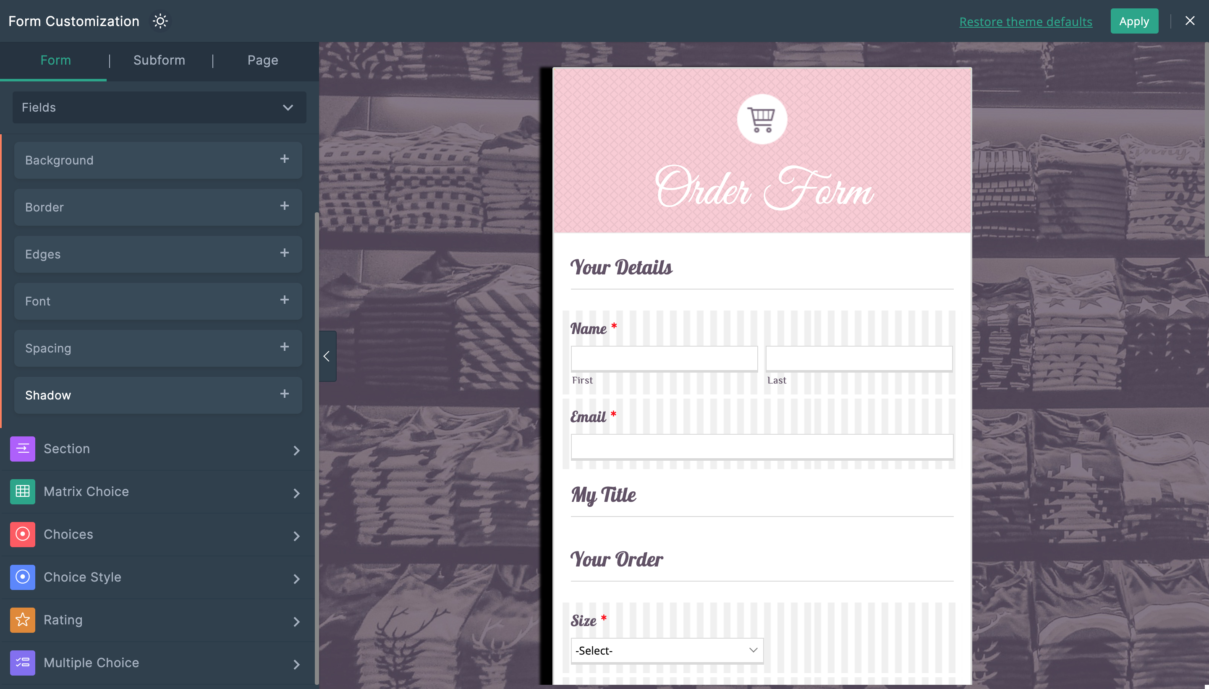This screenshot has width=1209, height=689.
Task: Expand the Spacing customization section
Action: tap(284, 347)
